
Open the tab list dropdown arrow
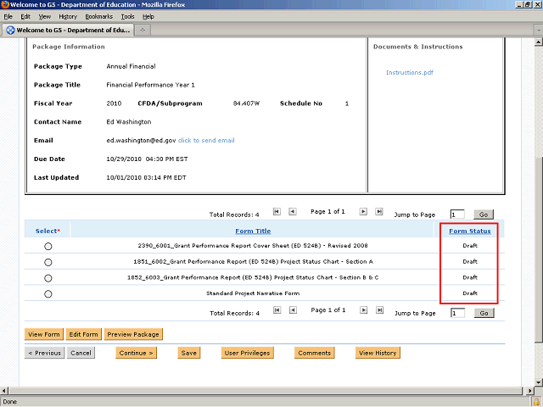539,31
